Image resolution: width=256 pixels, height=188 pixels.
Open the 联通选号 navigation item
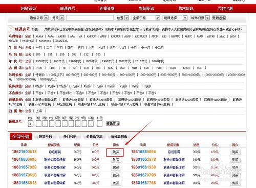(68, 8)
